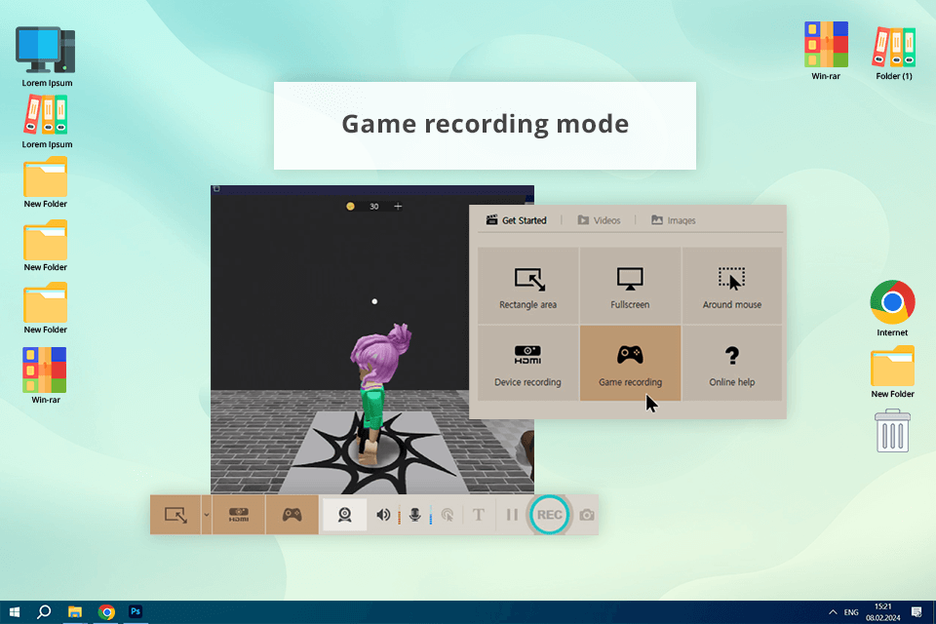Click ENG language indicator in tray
The image size is (936, 624).
(x=851, y=612)
